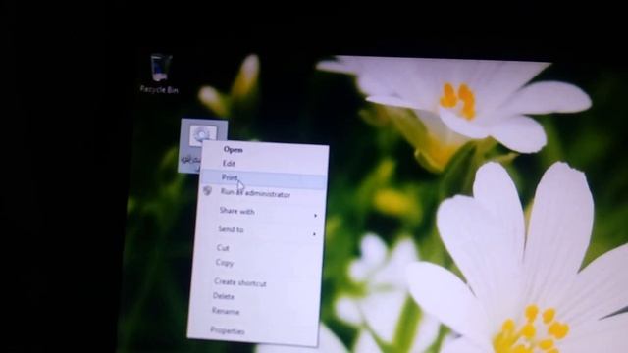Expand the Send to submenu arrow
Screen dimensions: 628x353
tap(314, 234)
